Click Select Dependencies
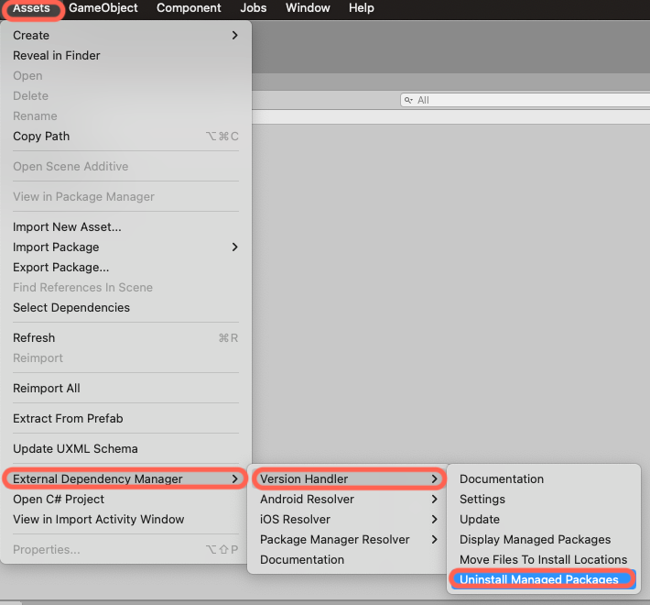650x605 pixels. 125,307
